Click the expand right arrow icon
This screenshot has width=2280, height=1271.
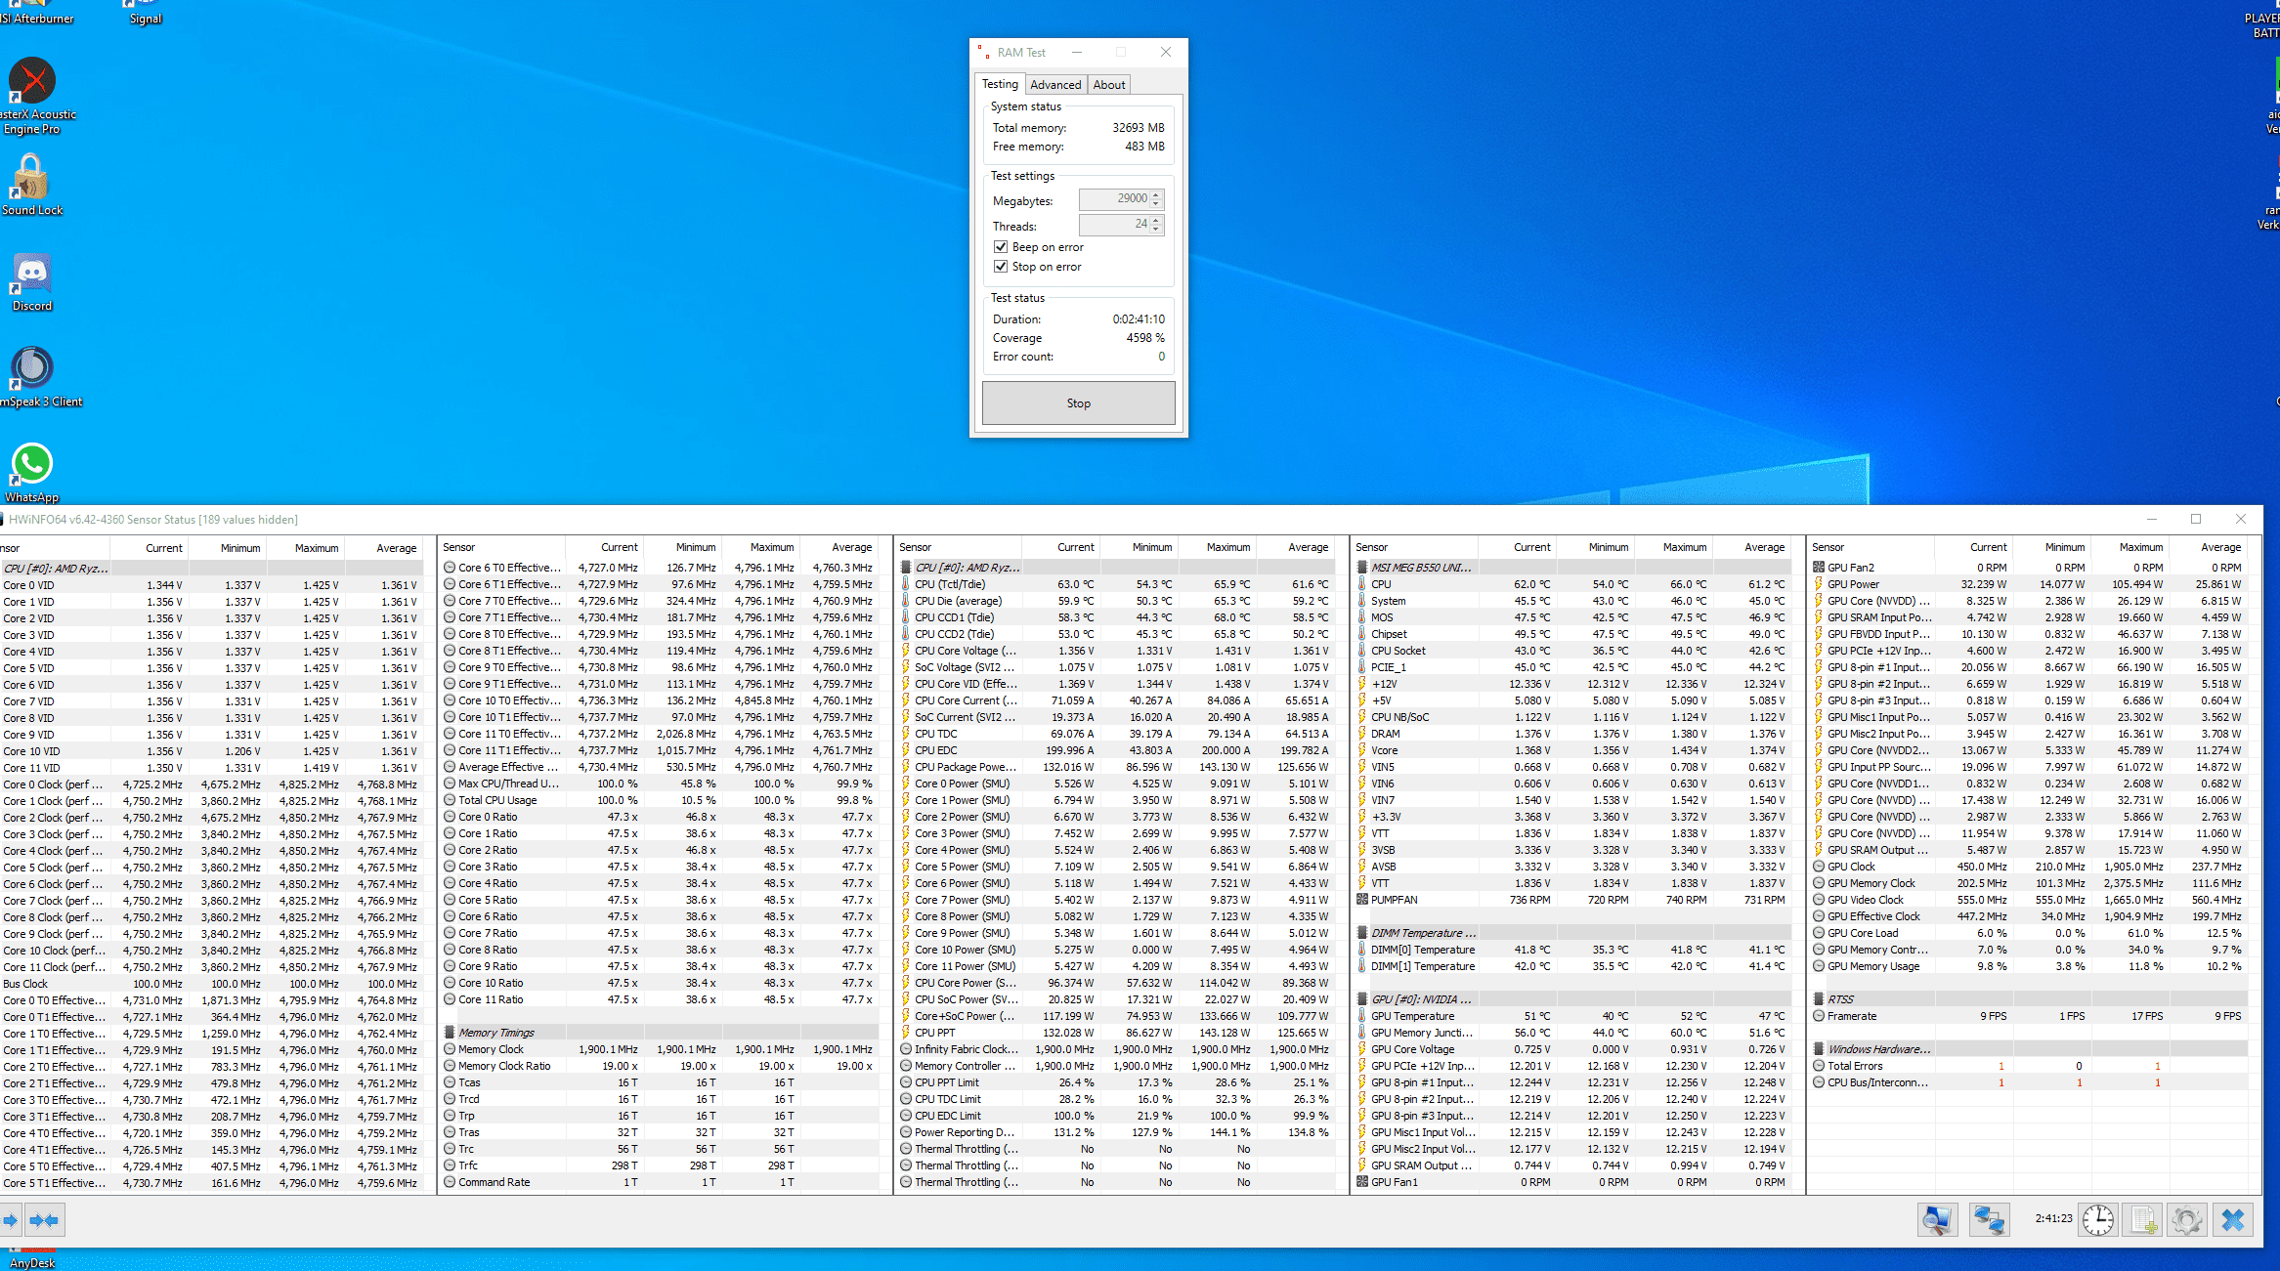(x=10, y=1220)
